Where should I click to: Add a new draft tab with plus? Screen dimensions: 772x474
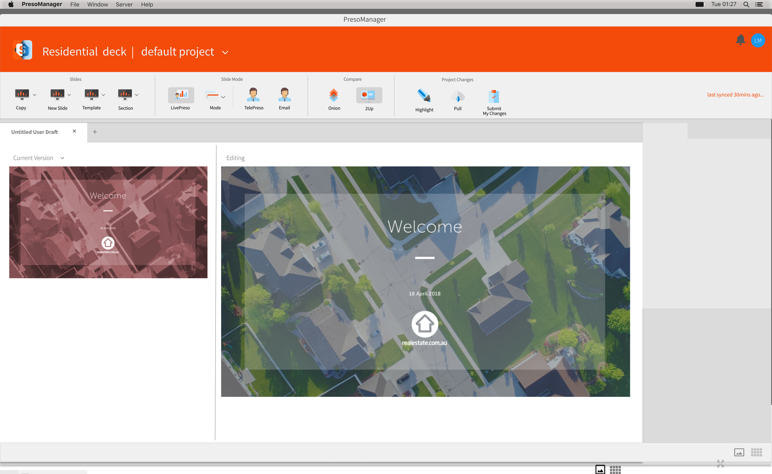95,132
